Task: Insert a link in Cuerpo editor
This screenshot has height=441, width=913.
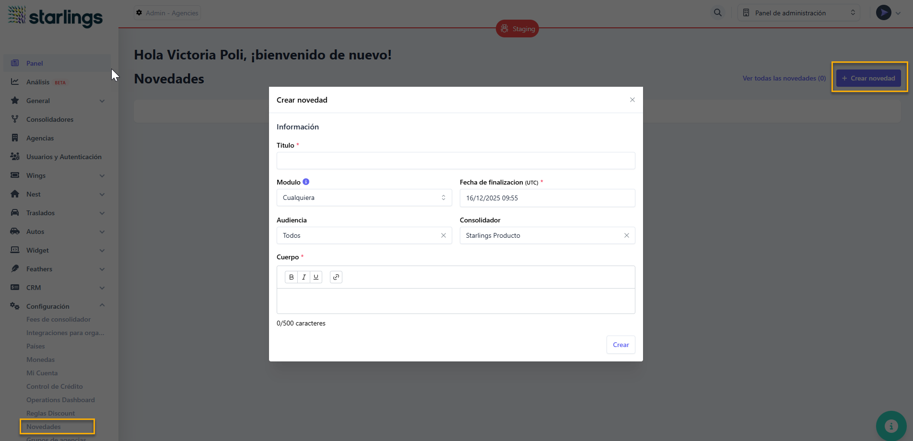Action: point(336,277)
